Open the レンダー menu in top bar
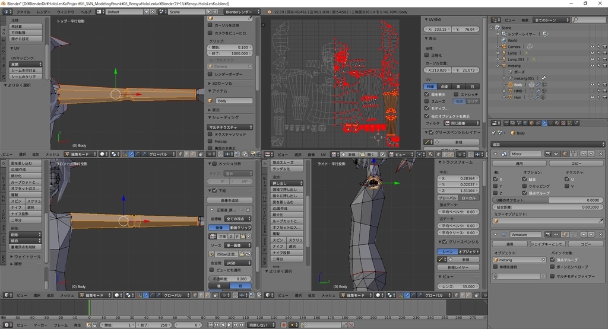This screenshot has width=608, height=329. [x=43, y=12]
